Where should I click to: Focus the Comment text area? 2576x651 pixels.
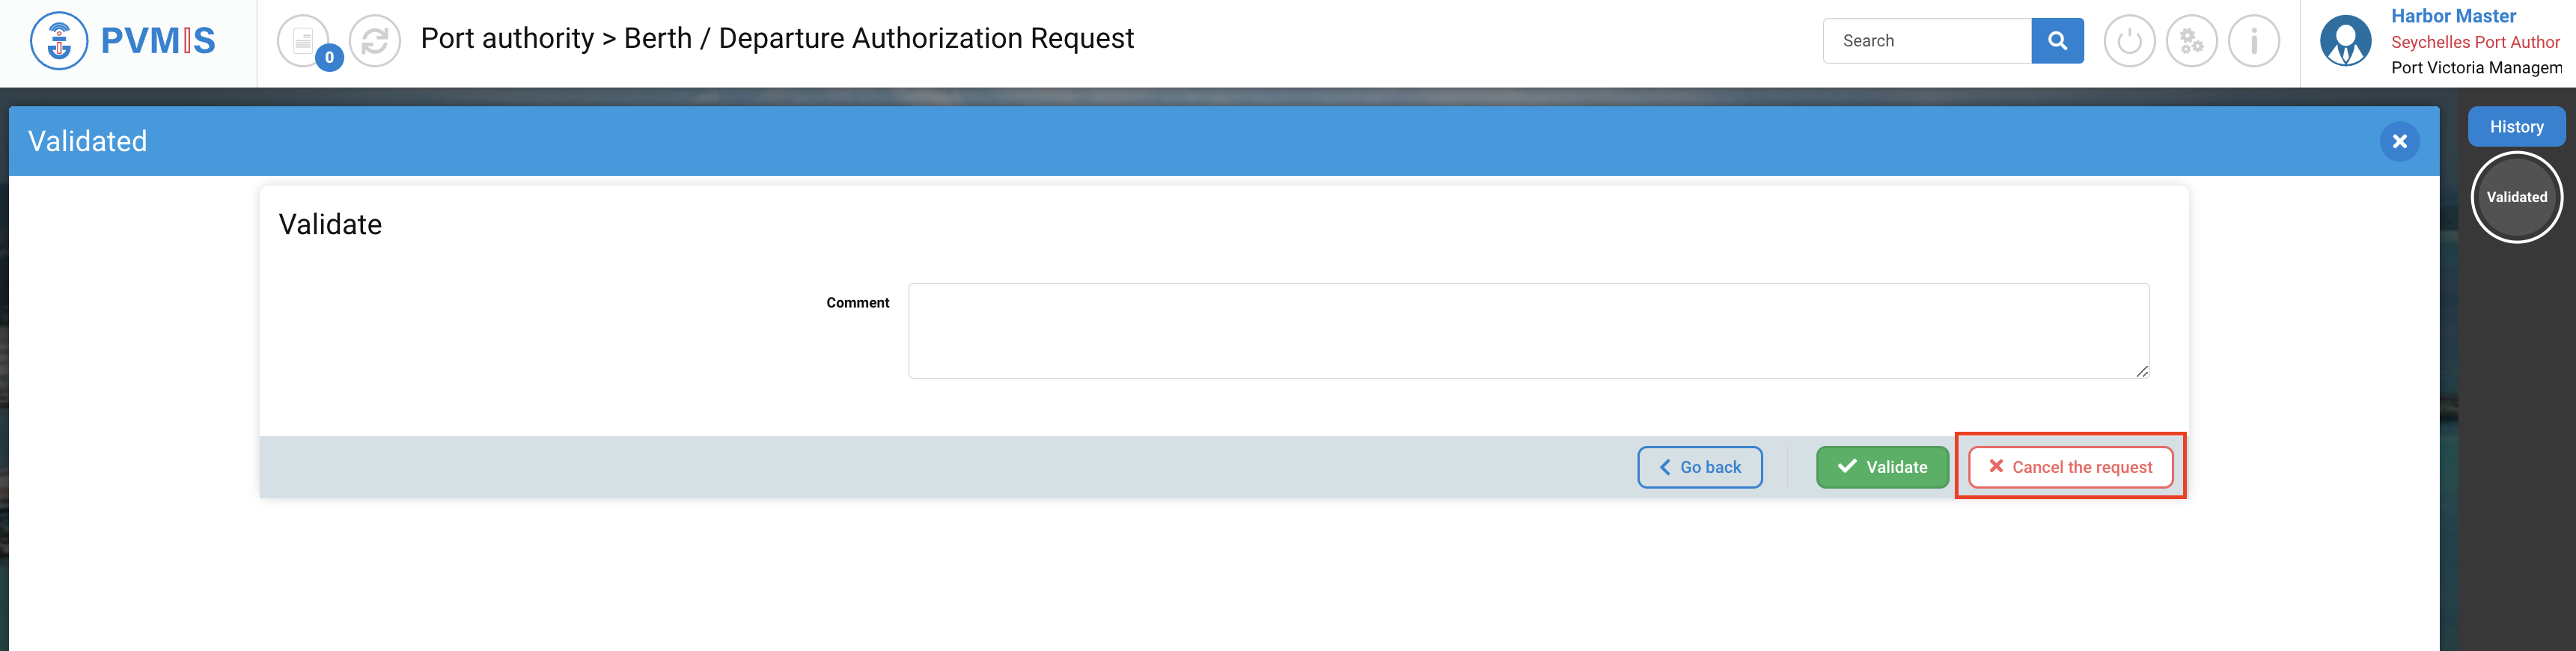point(1528,330)
